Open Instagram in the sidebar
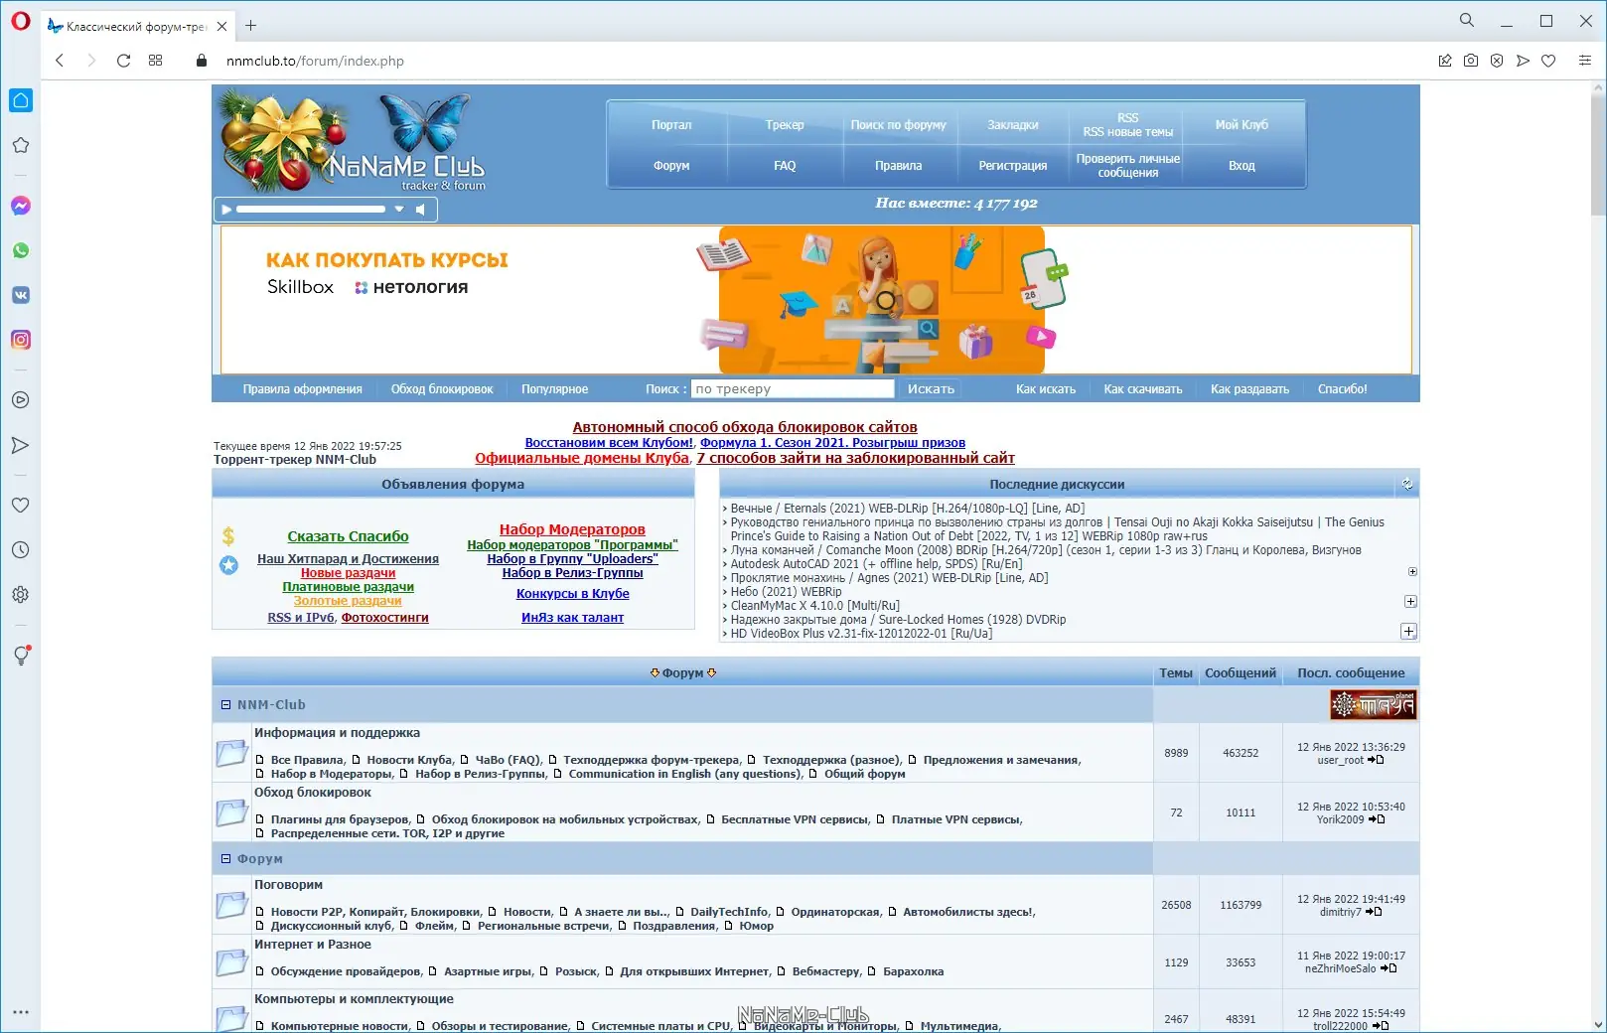1607x1033 pixels. (20, 340)
